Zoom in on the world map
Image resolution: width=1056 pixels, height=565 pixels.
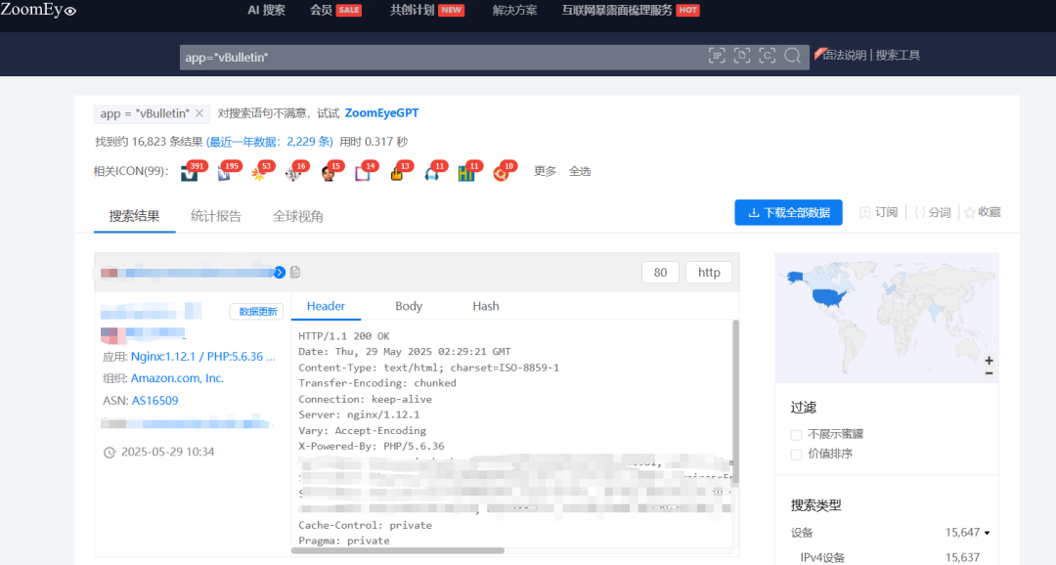[x=989, y=361]
